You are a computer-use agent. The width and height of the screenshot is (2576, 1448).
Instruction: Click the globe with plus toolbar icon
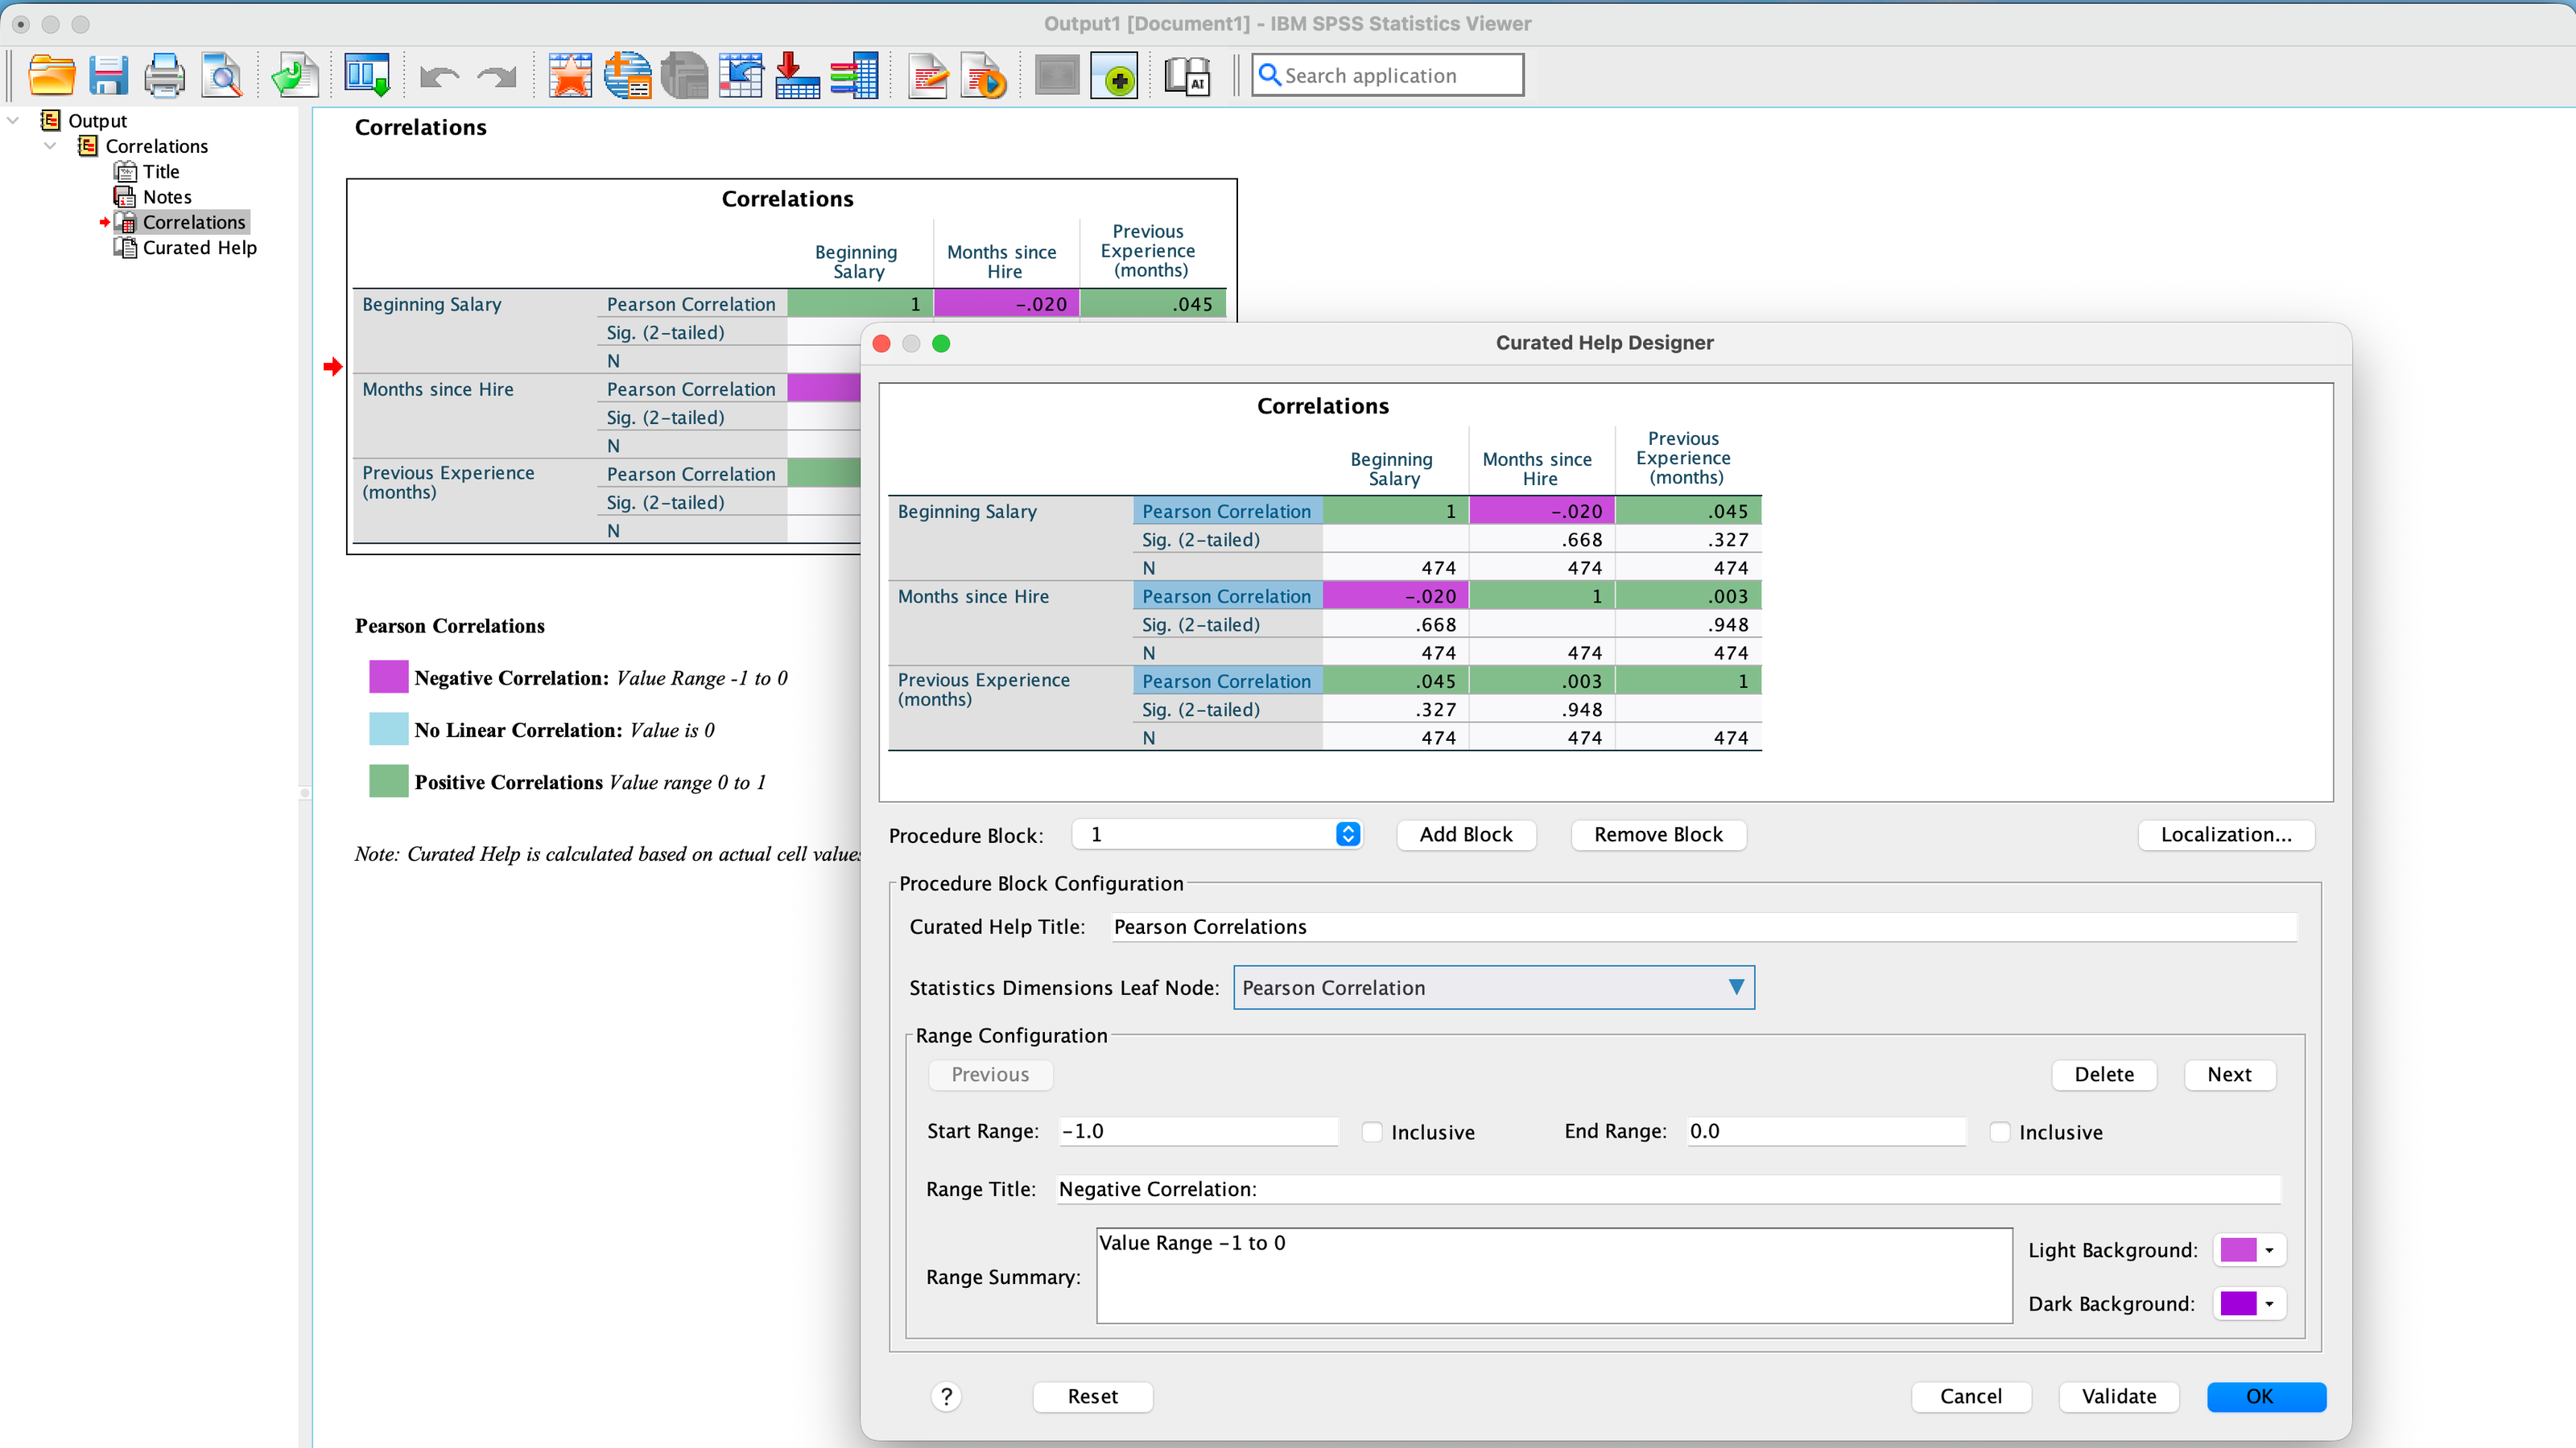(x=627, y=76)
